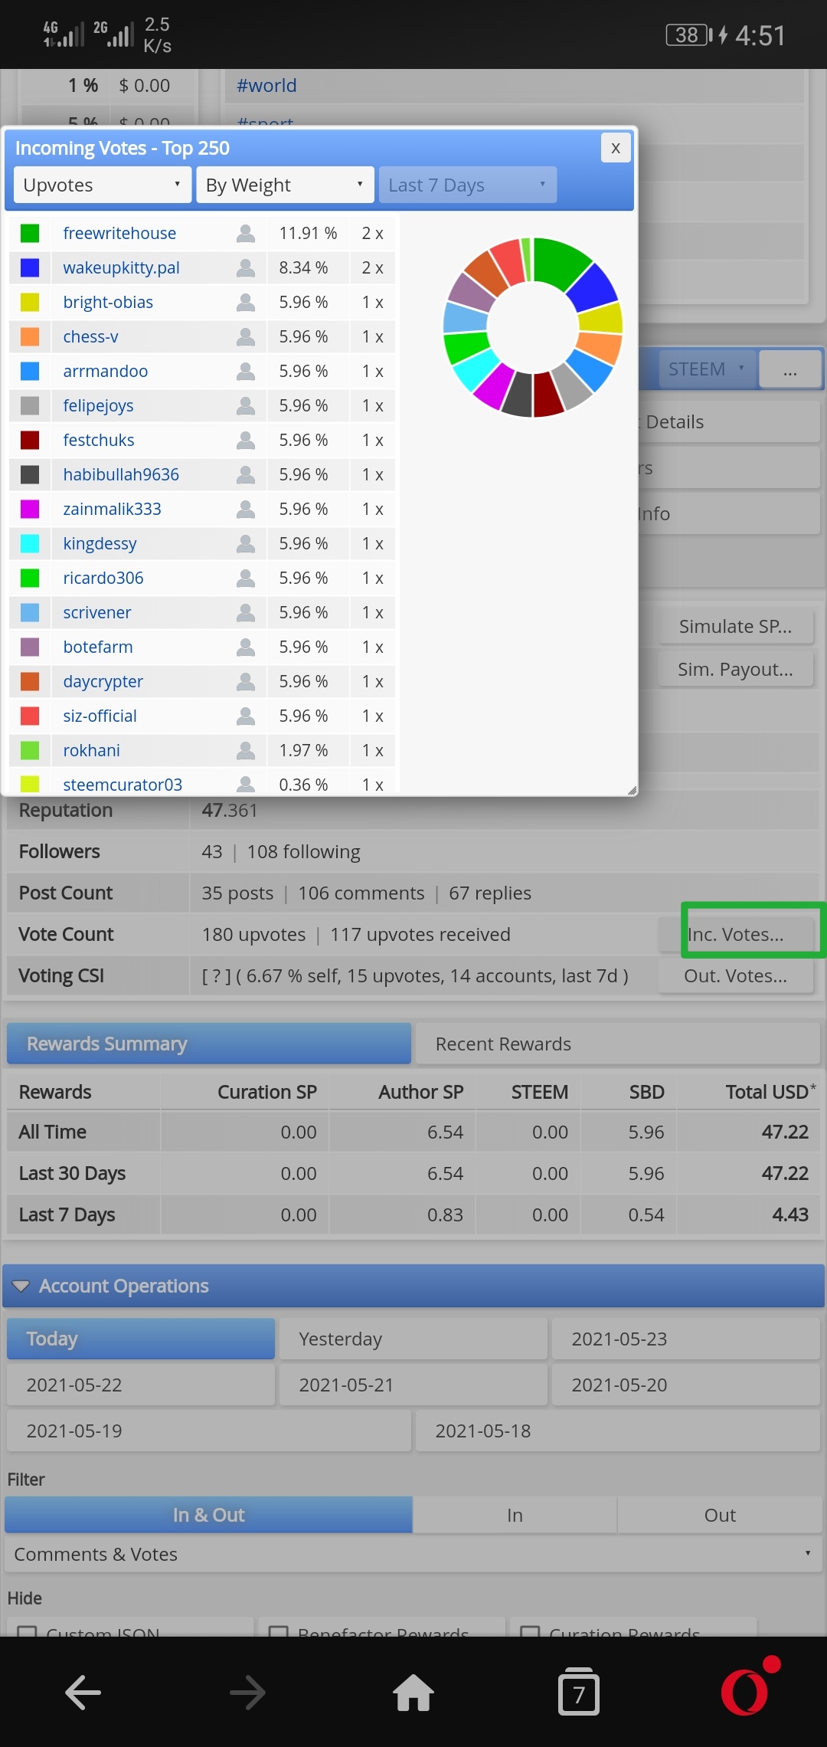Viewport: 827px width, 1747px height.
Task: Open the #world tag link
Action: tap(266, 85)
